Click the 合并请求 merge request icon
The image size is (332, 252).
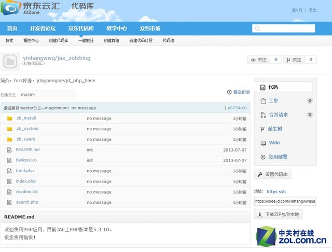tap(263, 115)
